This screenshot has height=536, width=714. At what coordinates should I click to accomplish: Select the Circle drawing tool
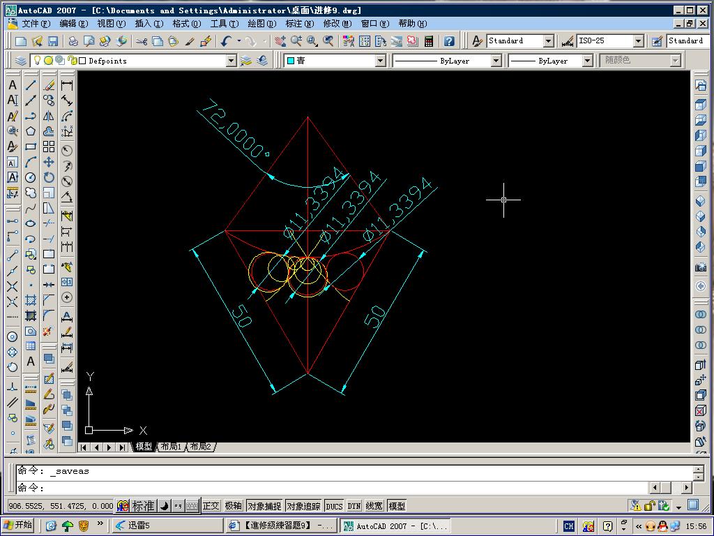[31, 177]
